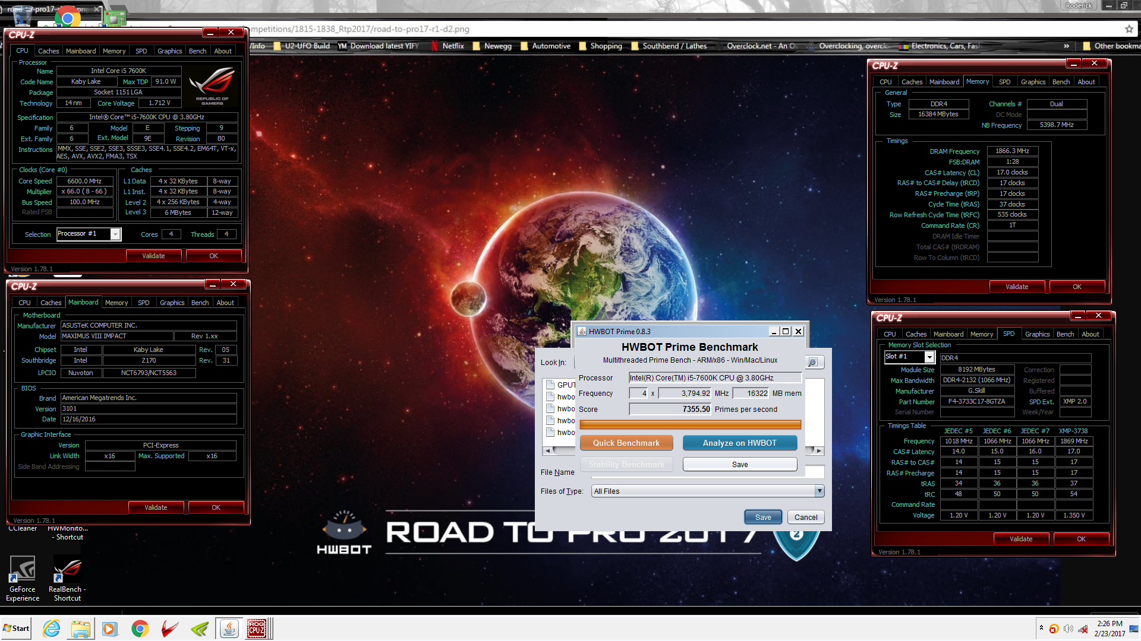Image resolution: width=1141 pixels, height=641 pixels.
Task: Click Quick Benchmark in HWBOT Prime
Action: 626,443
